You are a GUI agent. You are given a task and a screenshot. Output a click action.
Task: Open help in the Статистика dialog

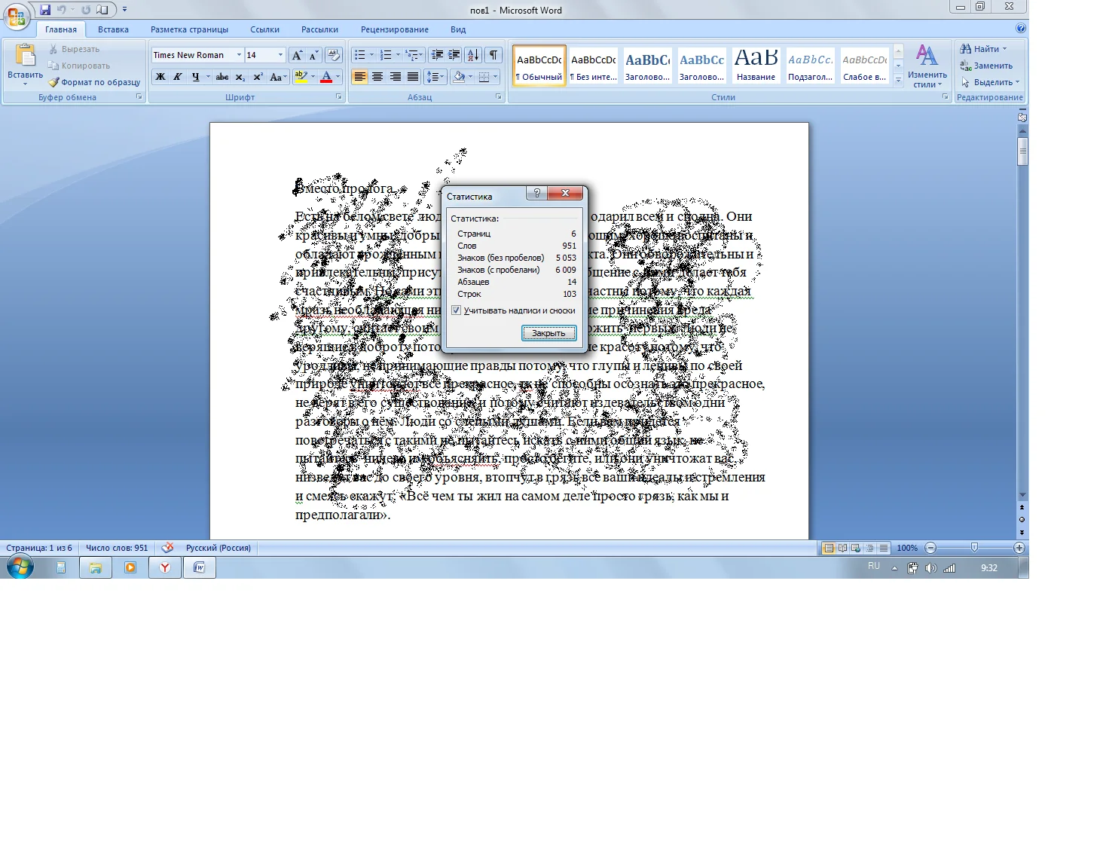[x=536, y=194]
